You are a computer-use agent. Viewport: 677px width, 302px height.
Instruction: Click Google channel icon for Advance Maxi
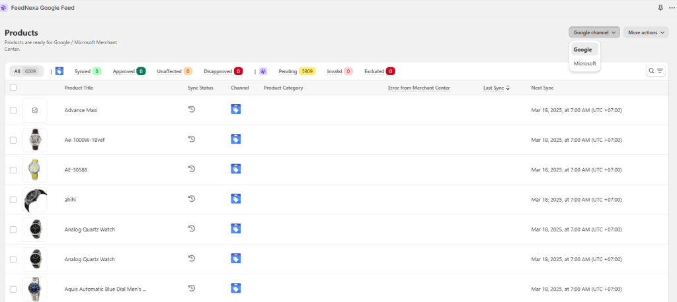(x=236, y=109)
